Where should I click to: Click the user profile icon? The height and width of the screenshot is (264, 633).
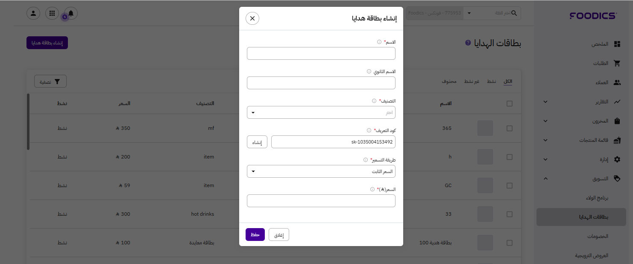pyautogui.click(x=33, y=13)
